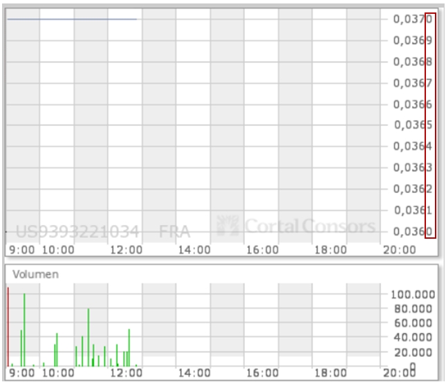The height and width of the screenshot is (382, 446).
Task: Click the green volume bar reaching 80.000
Action: (89, 337)
